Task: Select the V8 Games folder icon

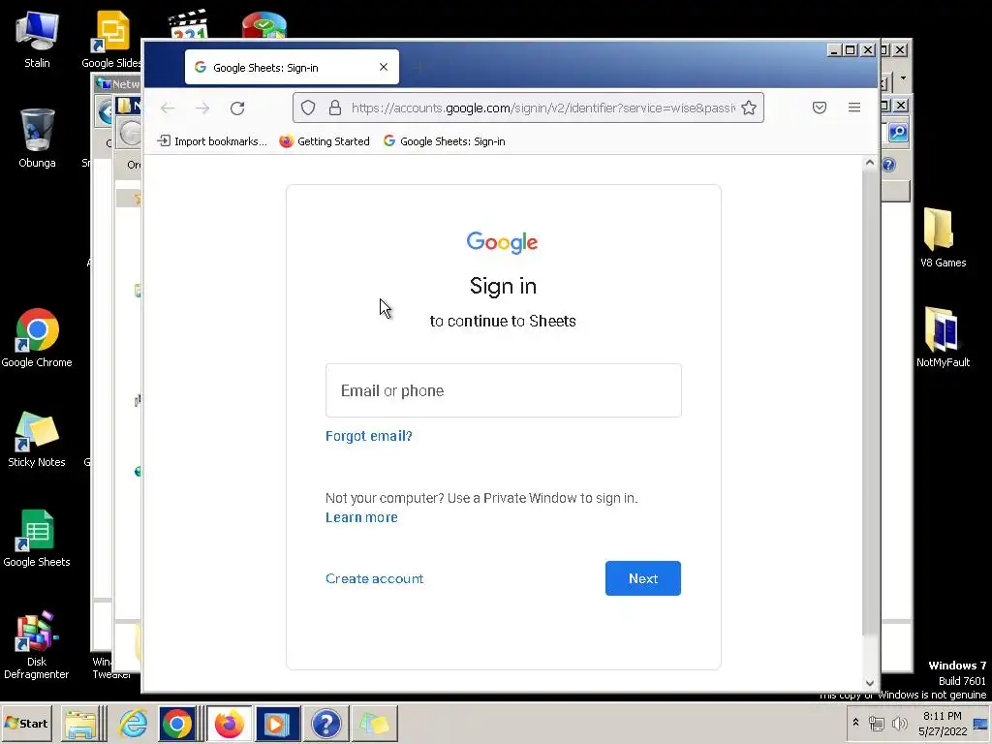Action: (943, 238)
